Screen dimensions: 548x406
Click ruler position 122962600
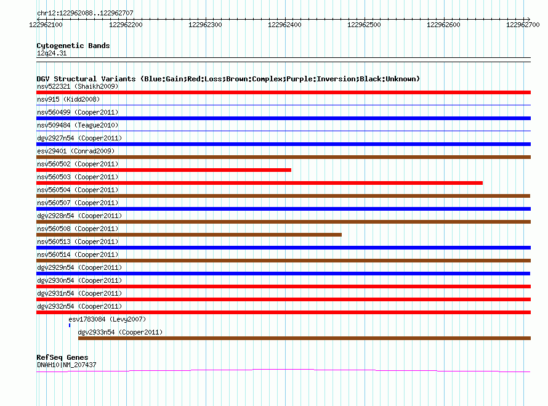443,25
